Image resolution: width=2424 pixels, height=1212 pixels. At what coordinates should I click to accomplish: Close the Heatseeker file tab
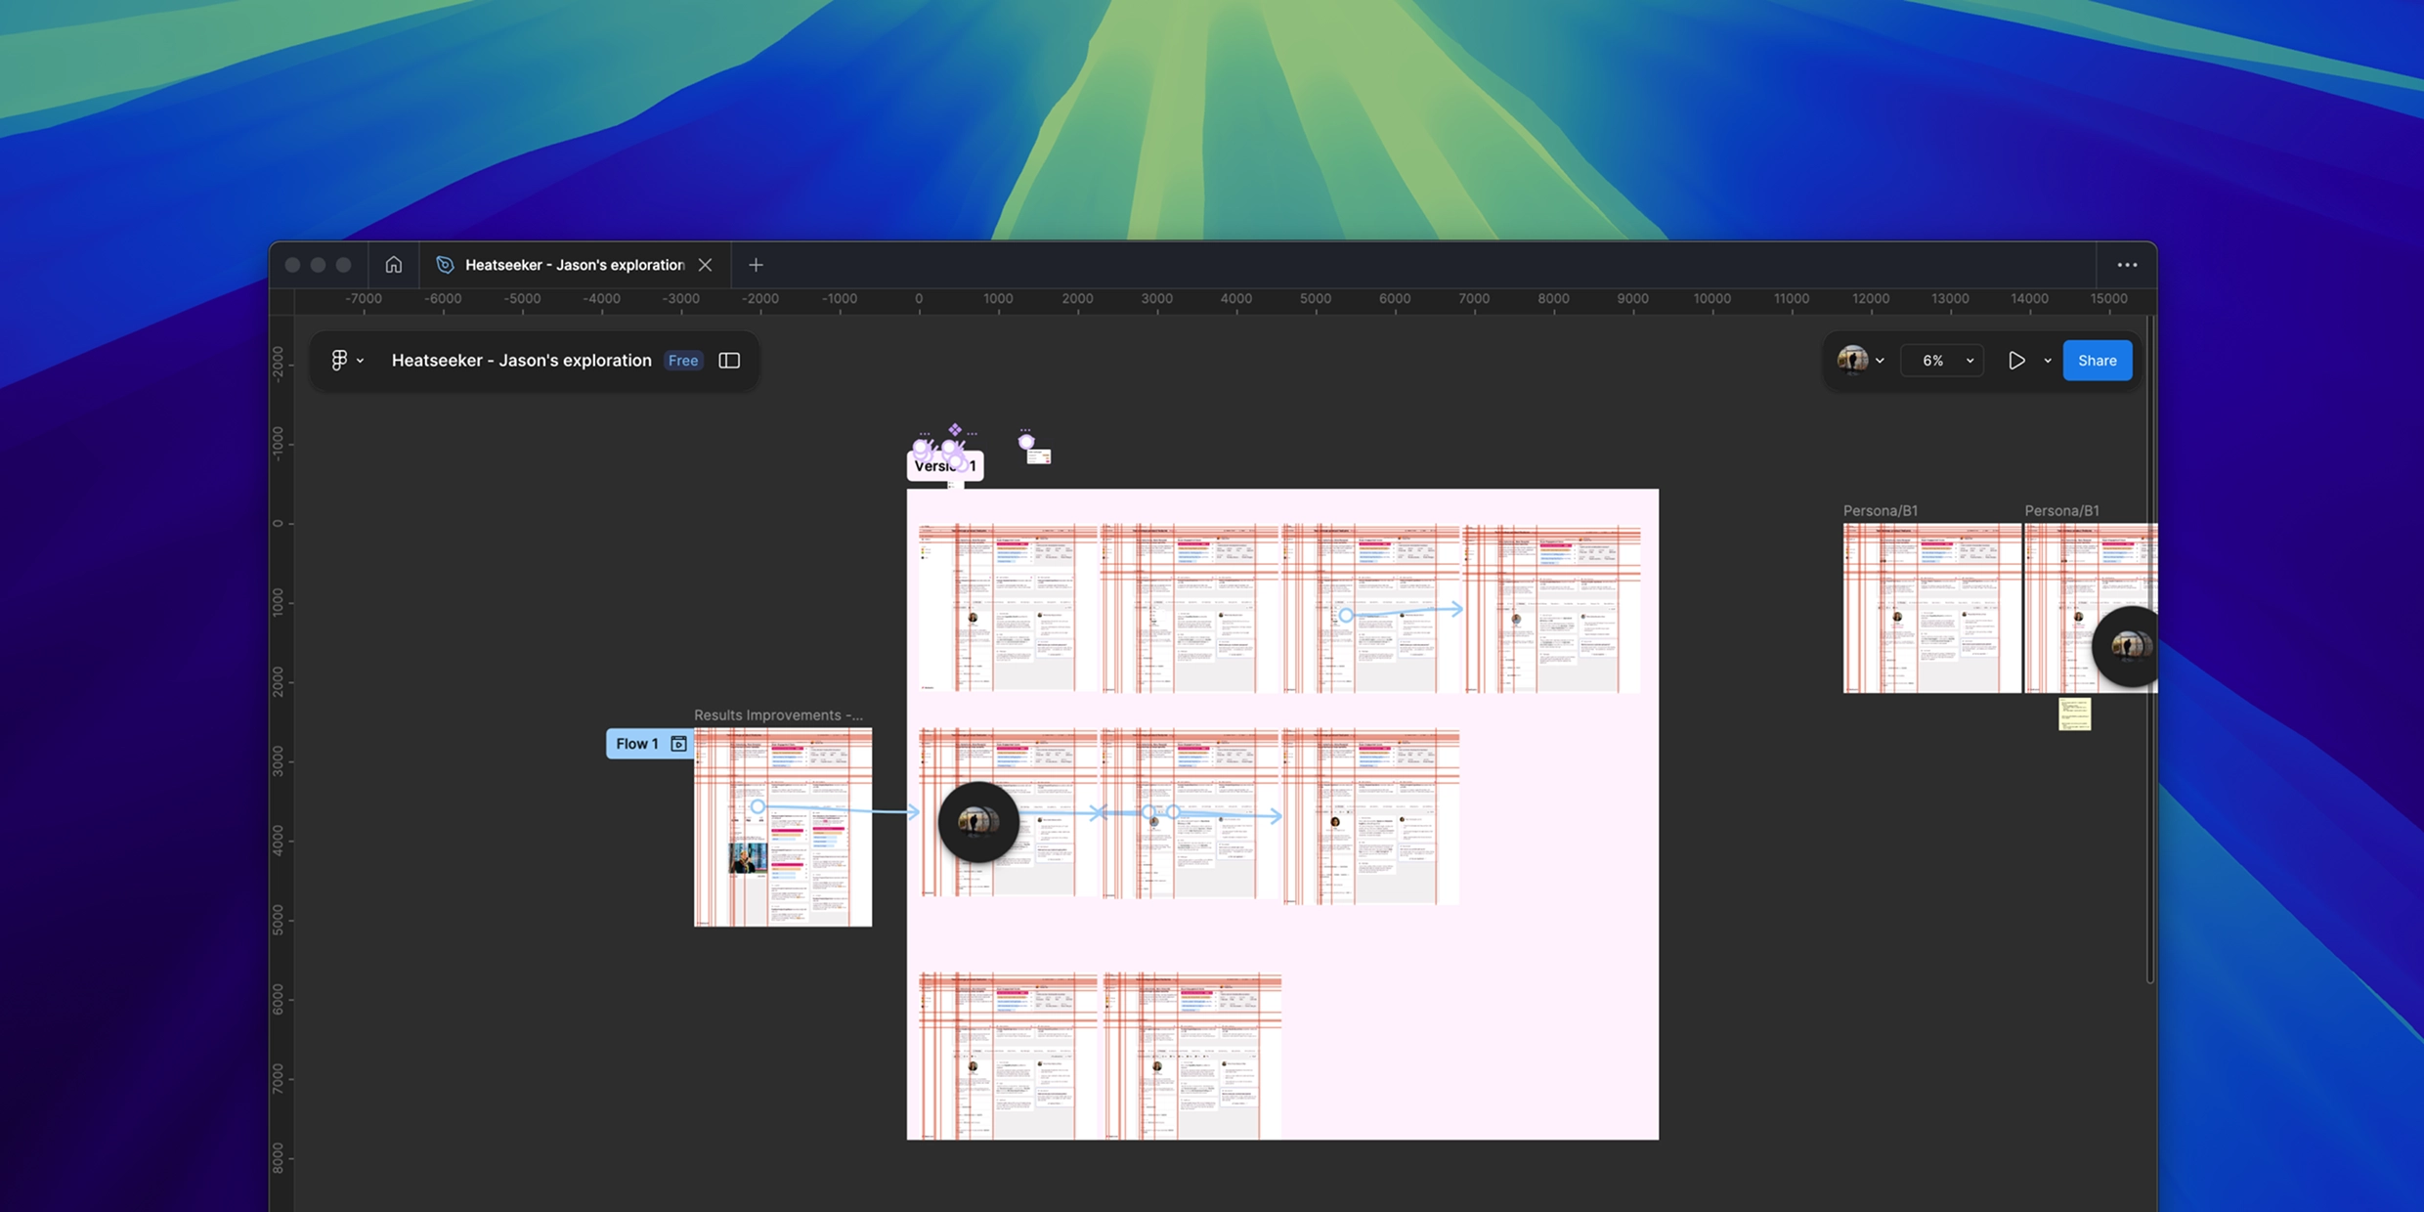[x=705, y=265]
